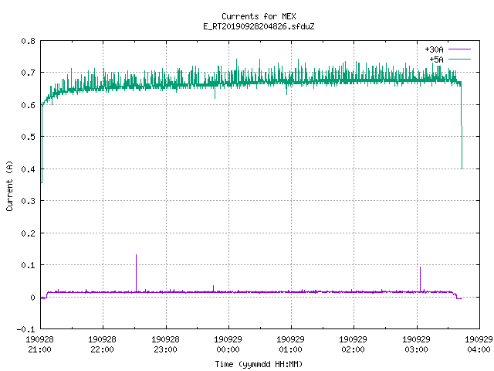Click the tall purple spike near 22:30

click(x=136, y=273)
